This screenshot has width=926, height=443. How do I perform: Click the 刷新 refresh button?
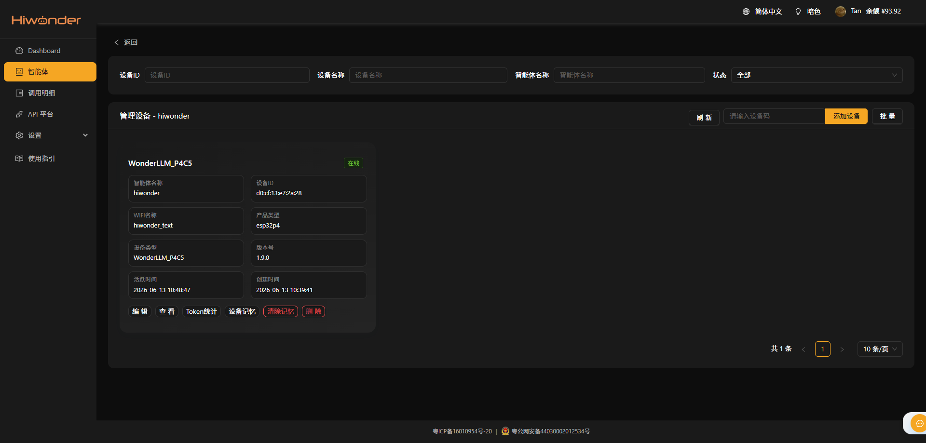704,117
